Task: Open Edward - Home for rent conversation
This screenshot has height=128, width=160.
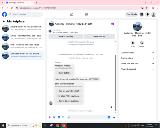Action: (x=22, y=28)
